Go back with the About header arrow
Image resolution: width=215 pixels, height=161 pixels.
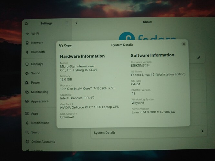77,23
